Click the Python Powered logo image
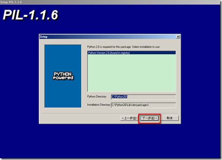The width and height of the screenshot is (222, 160). (63, 76)
